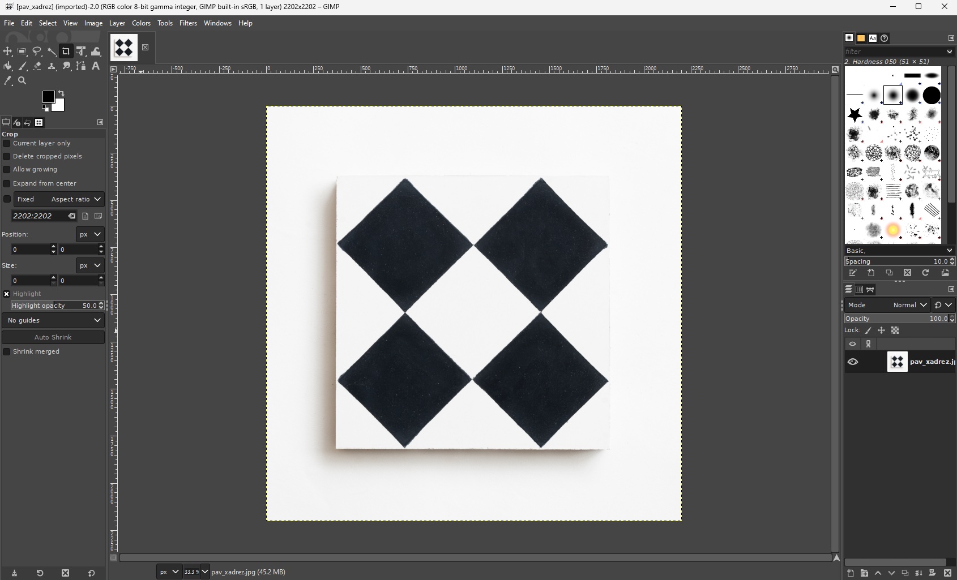
Task: Open the zoom level dropdown arrow
Action: click(x=205, y=572)
